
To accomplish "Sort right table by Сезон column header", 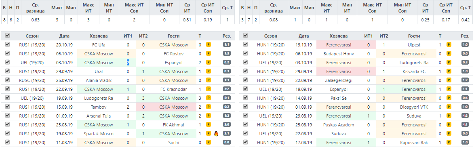I will 270,36.
